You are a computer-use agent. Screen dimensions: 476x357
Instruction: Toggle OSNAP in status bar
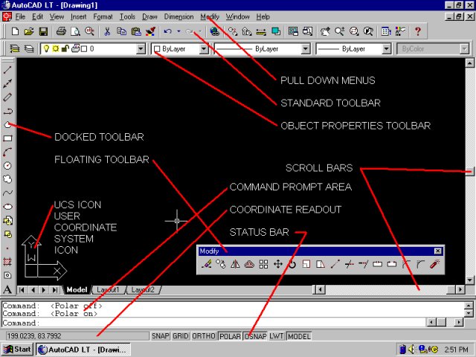click(255, 336)
